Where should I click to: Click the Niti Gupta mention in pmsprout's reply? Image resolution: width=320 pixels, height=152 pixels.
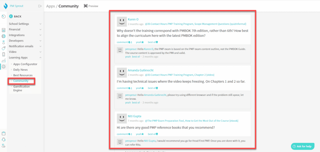tap(150, 141)
